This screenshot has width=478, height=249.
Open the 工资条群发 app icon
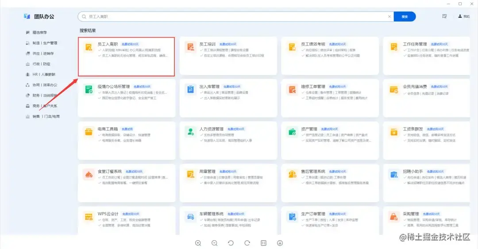click(394, 132)
